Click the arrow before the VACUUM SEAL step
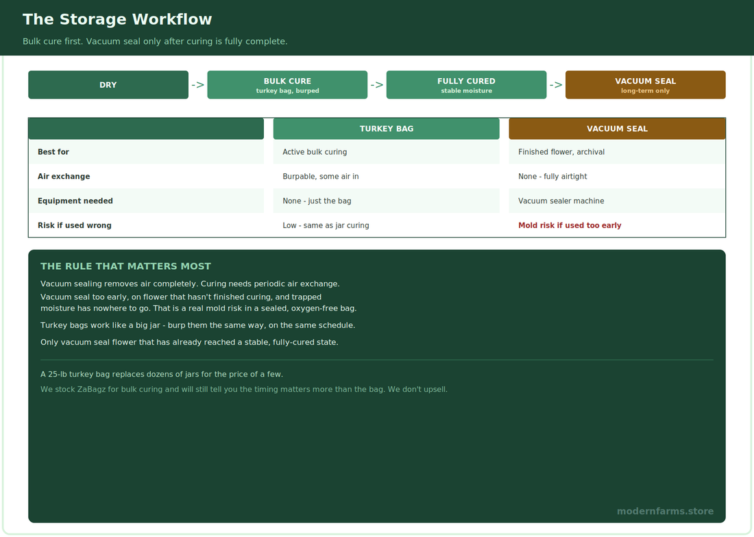754x537 pixels. 556,85
